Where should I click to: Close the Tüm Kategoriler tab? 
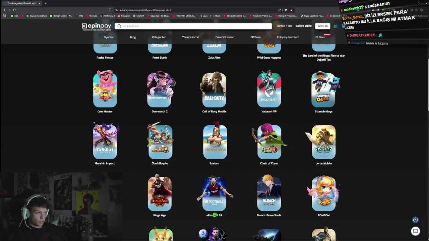[39, 3]
